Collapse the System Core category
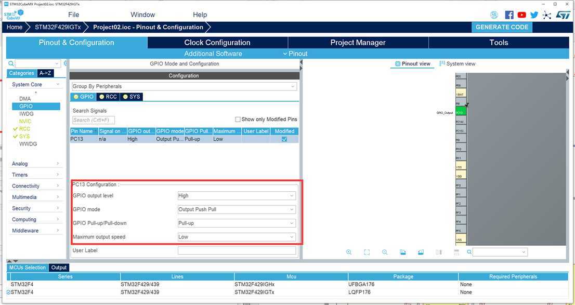 tap(35, 84)
